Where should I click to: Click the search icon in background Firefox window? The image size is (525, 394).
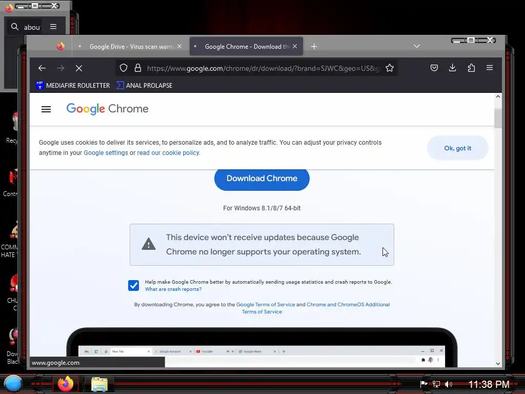15,27
